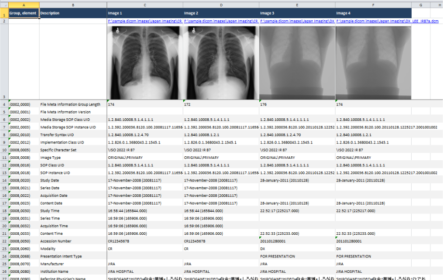Select the "Image 4" header cell
The width and height of the screenshot is (443, 280).
373,13
